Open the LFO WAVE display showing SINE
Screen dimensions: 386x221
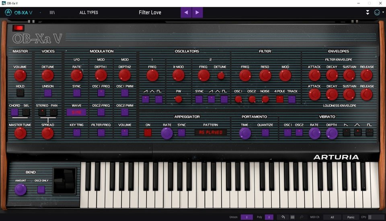pyautogui.click(x=76, y=112)
